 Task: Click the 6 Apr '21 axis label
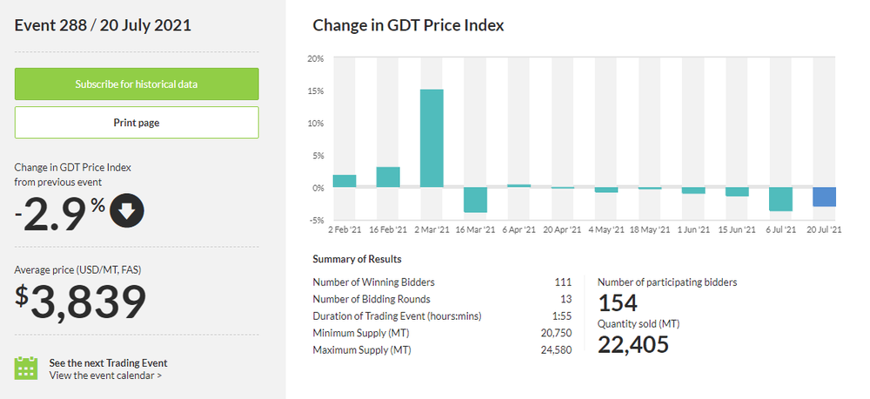(x=519, y=229)
